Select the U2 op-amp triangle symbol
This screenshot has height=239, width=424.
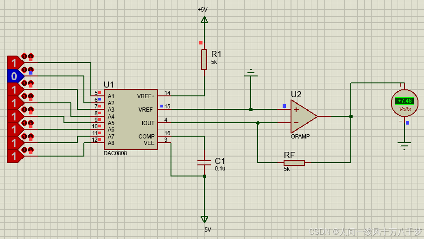click(304, 116)
